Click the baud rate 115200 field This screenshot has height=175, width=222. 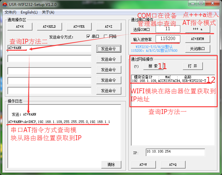pos(168,39)
